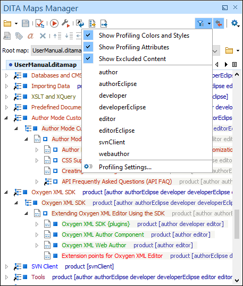This screenshot has width=243, height=286.
Task: Open the settings gear icon
Action: pyautogui.click(x=235, y=23)
